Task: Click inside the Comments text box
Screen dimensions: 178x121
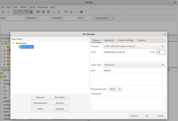Action: tap(128, 103)
